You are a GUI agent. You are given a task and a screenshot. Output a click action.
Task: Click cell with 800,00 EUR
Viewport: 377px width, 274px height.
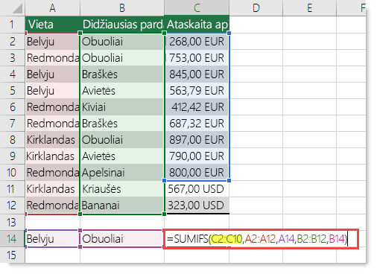(197, 173)
